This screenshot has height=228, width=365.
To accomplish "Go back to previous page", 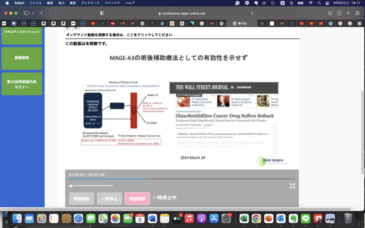I will [x=42, y=13].
